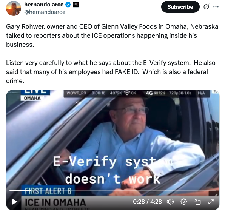
Task: Open hernando arce's profile avatar
Action: coord(14,8)
